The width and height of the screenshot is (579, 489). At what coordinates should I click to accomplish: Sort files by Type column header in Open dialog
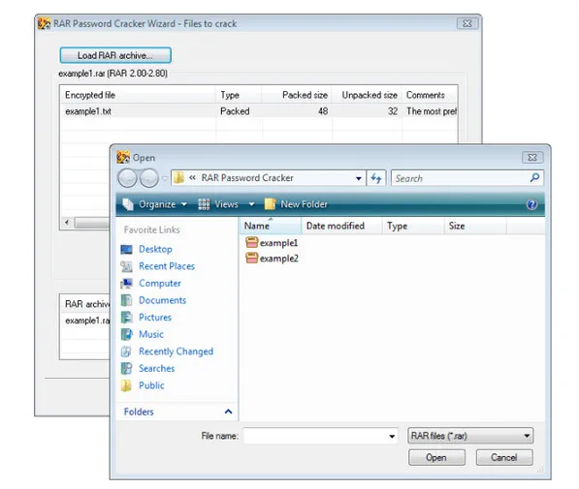click(x=413, y=226)
